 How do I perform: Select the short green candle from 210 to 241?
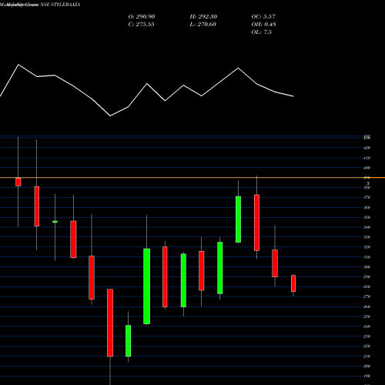point(128,341)
